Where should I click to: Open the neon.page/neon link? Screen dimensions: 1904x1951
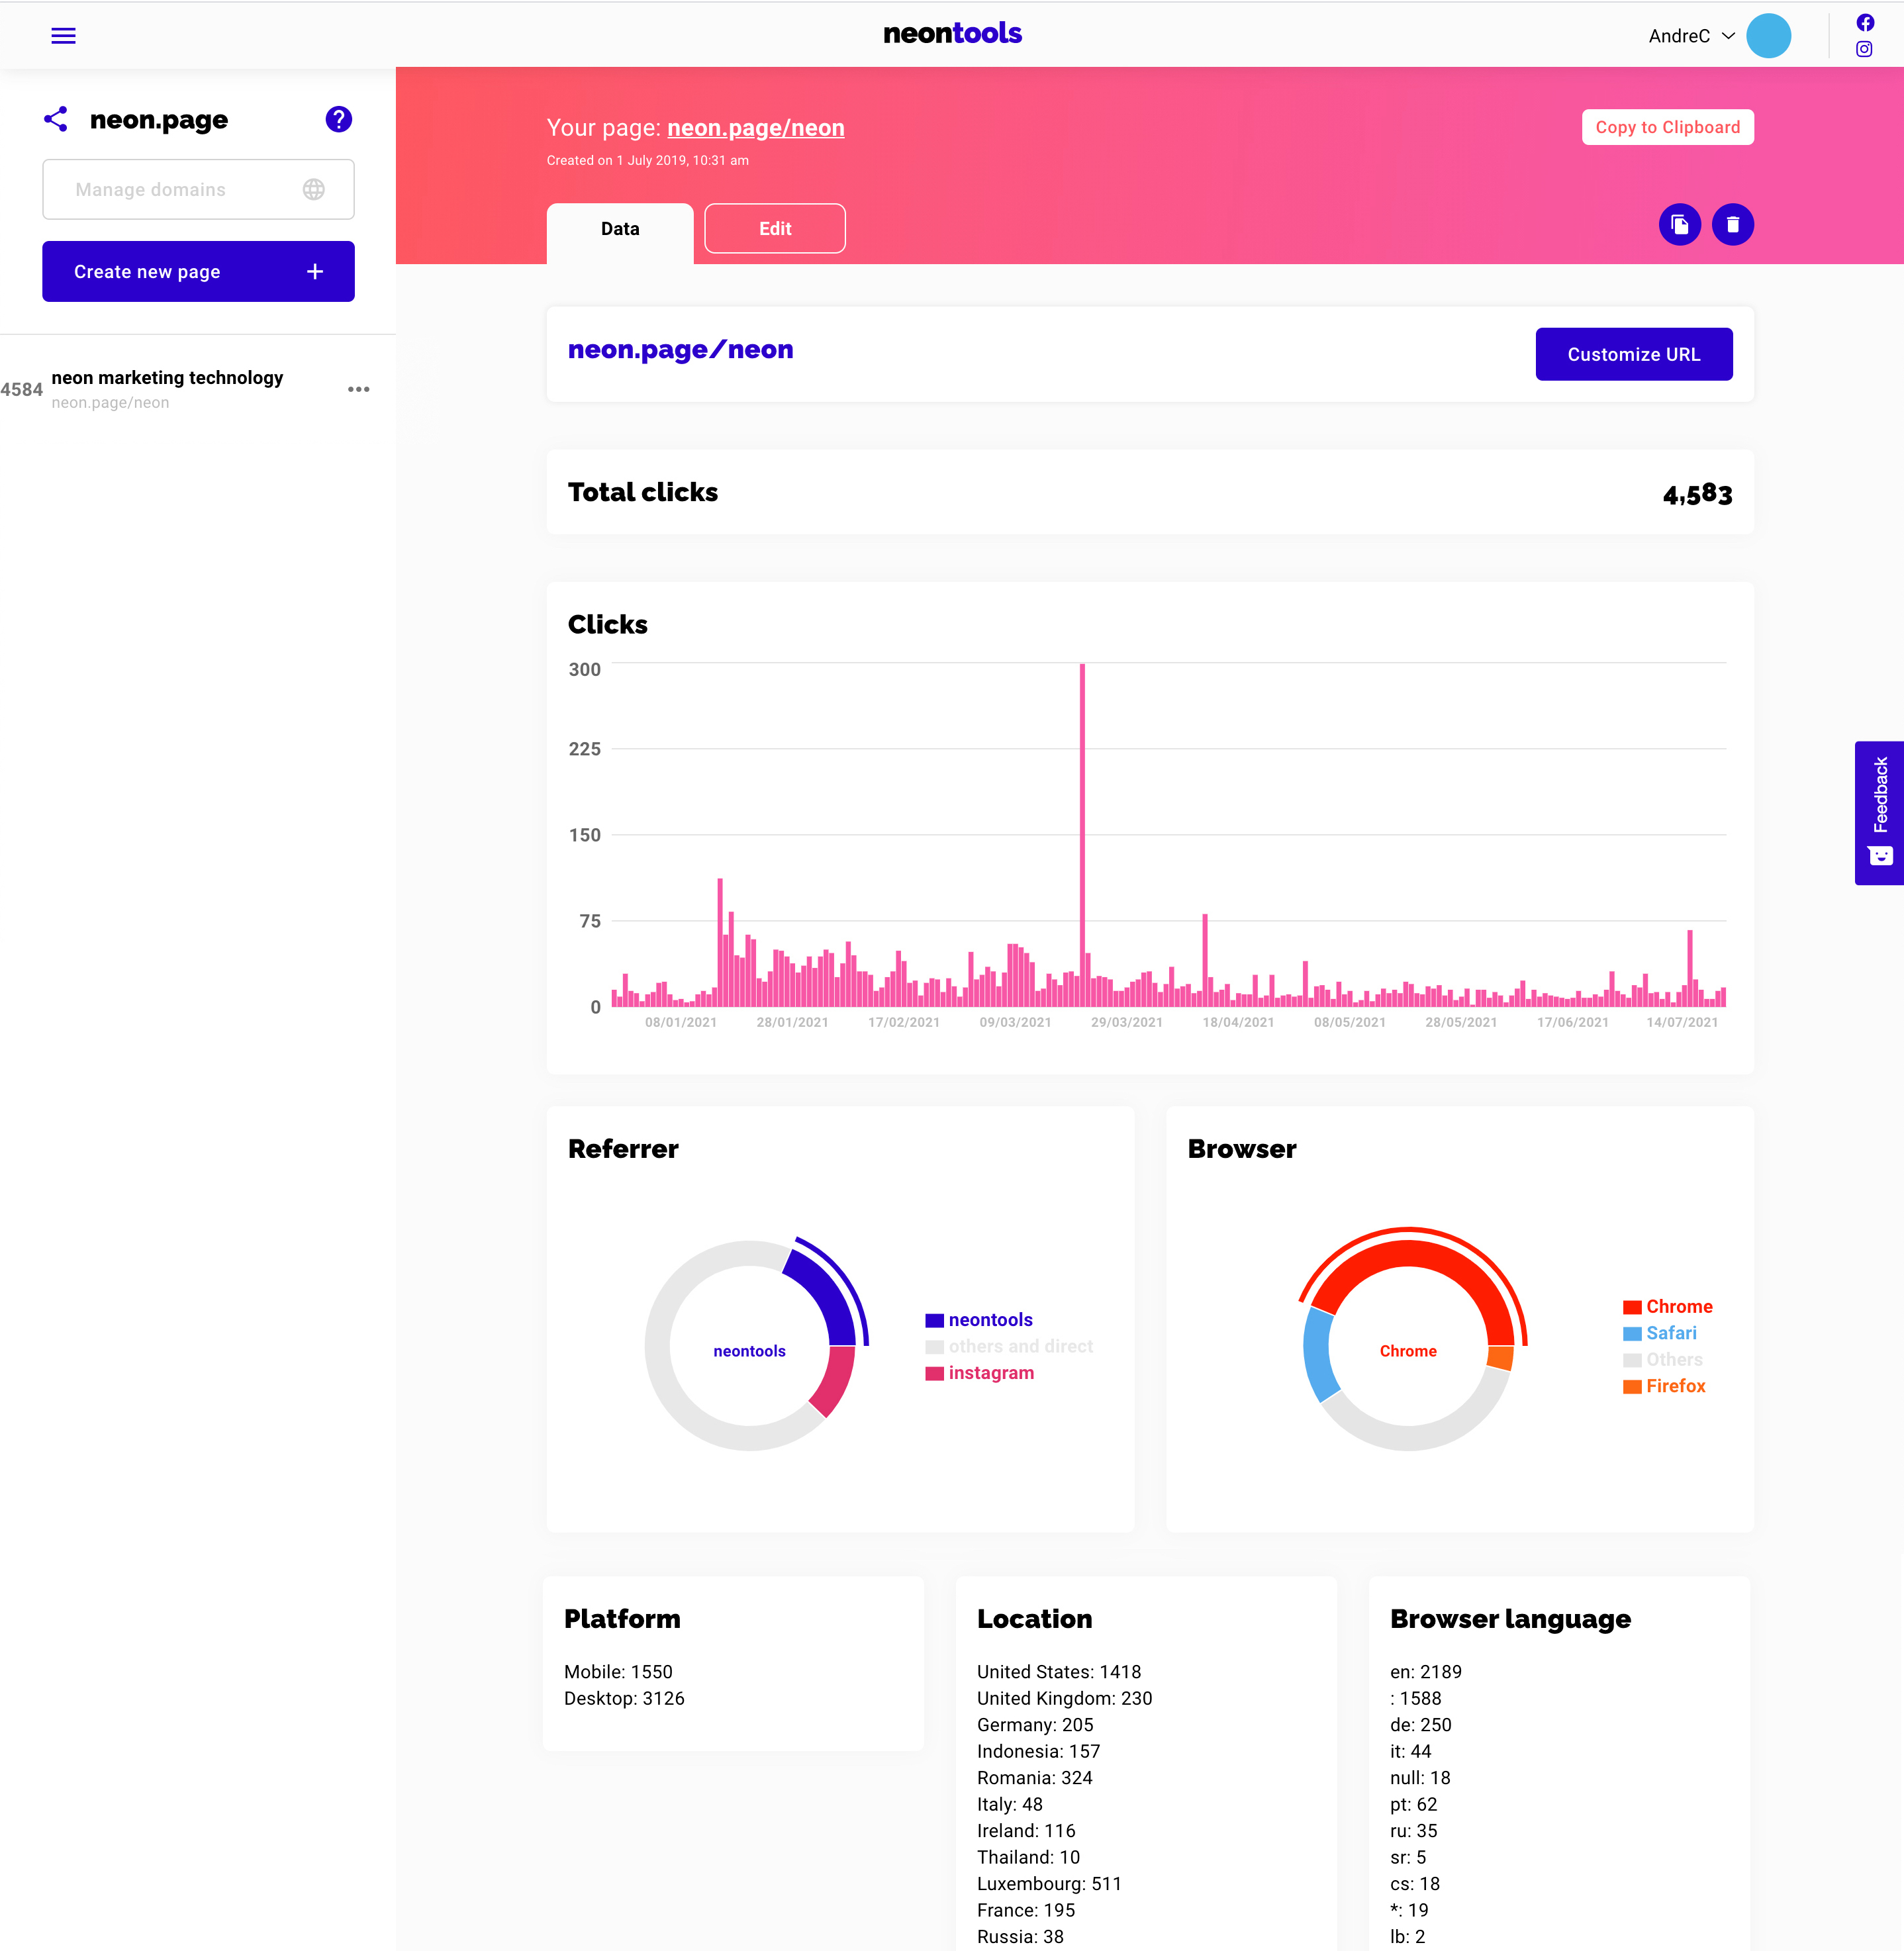756,128
